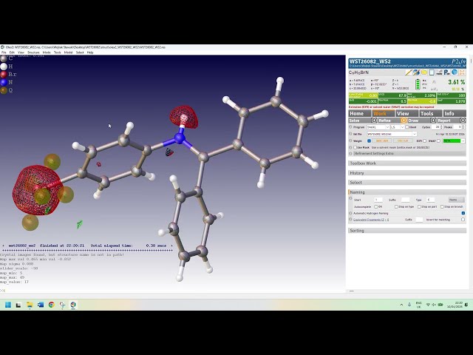Show hidden tray icons chevron

tap(401, 305)
